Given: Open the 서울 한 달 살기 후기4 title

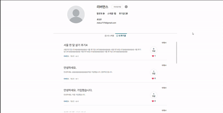Looking at the screenshot, I should 76,45.
